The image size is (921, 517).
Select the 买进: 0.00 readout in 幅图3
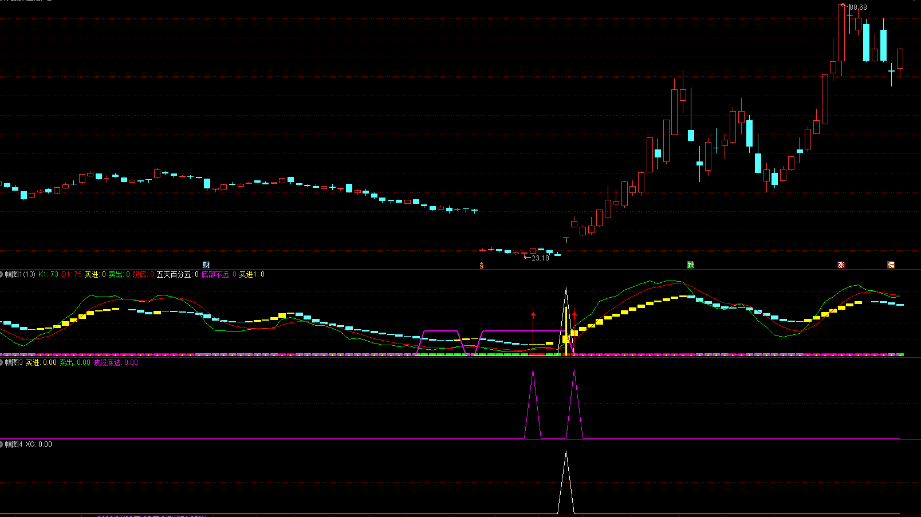pos(41,362)
